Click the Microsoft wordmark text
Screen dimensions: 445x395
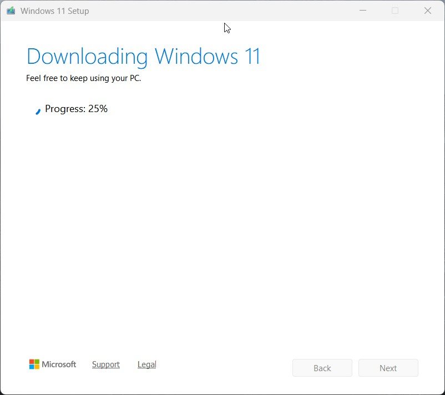point(59,364)
